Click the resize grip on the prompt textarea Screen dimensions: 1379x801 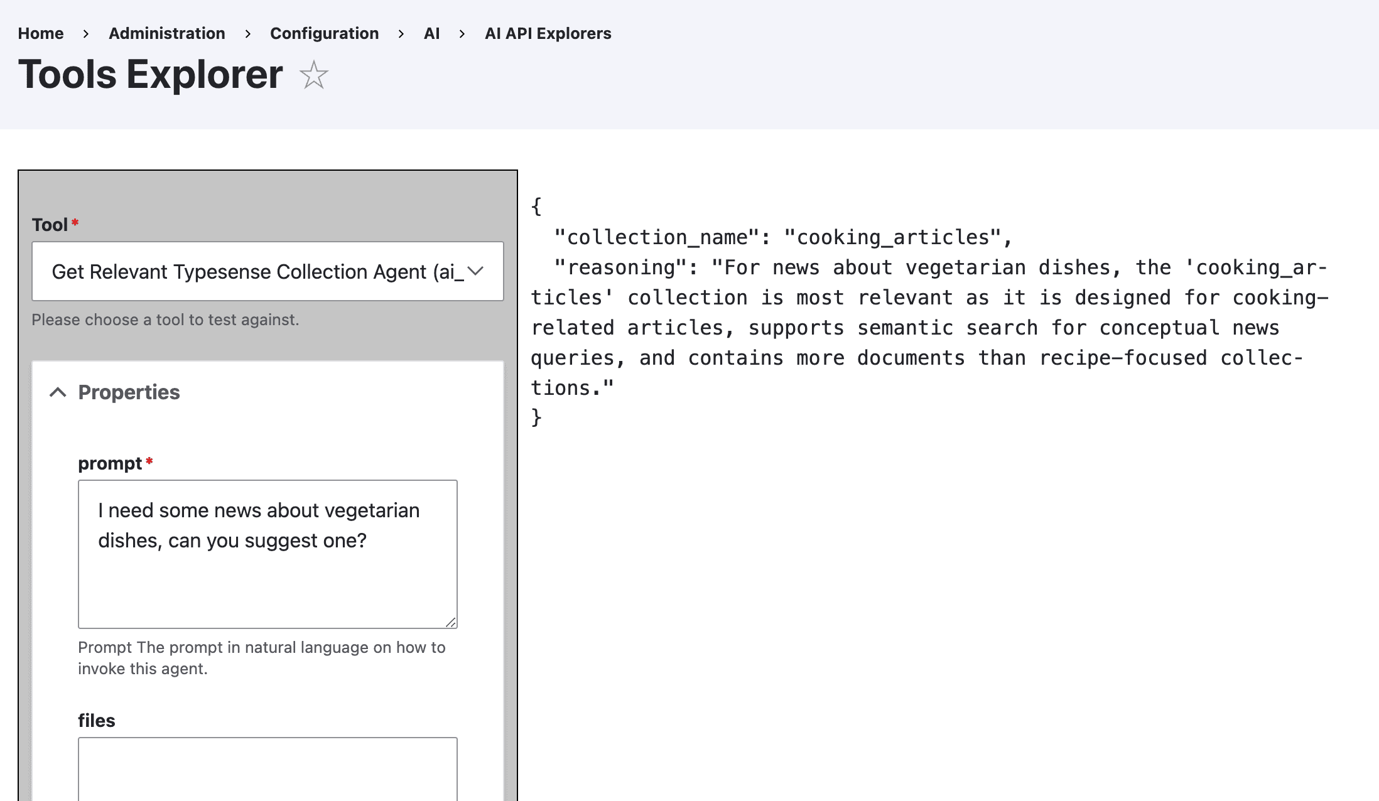[x=452, y=622]
